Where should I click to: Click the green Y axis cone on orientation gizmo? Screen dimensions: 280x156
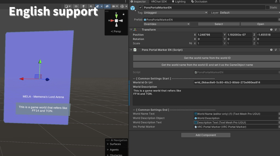pos(116,16)
